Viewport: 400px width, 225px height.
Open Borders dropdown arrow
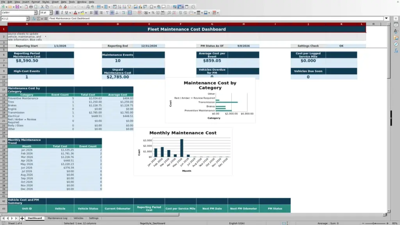[x=195, y=13]
